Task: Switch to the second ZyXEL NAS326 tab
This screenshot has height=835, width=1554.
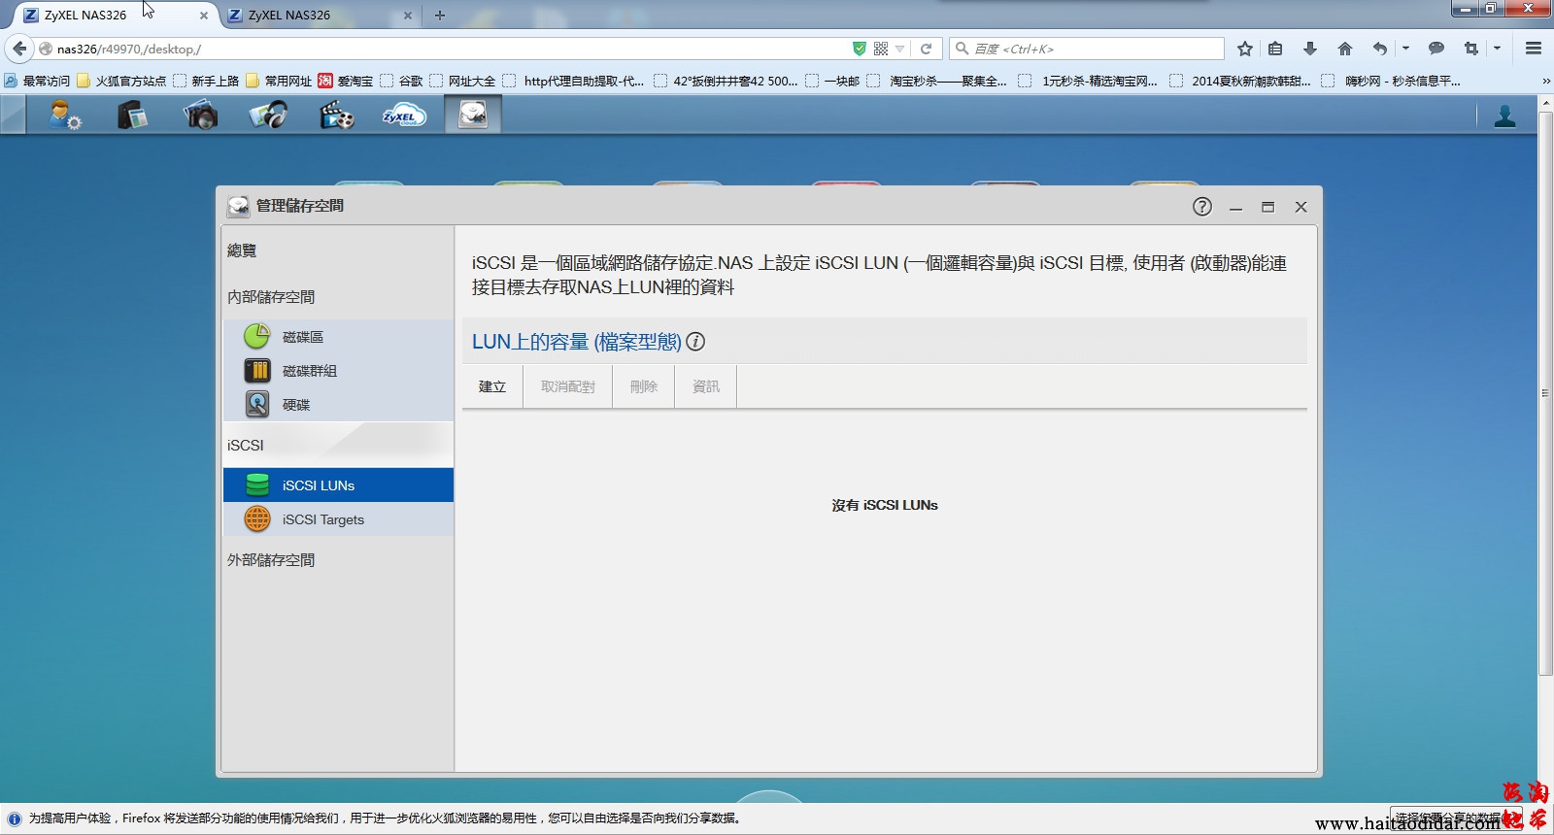Action: pyautogui.click(x=289, y=16)
